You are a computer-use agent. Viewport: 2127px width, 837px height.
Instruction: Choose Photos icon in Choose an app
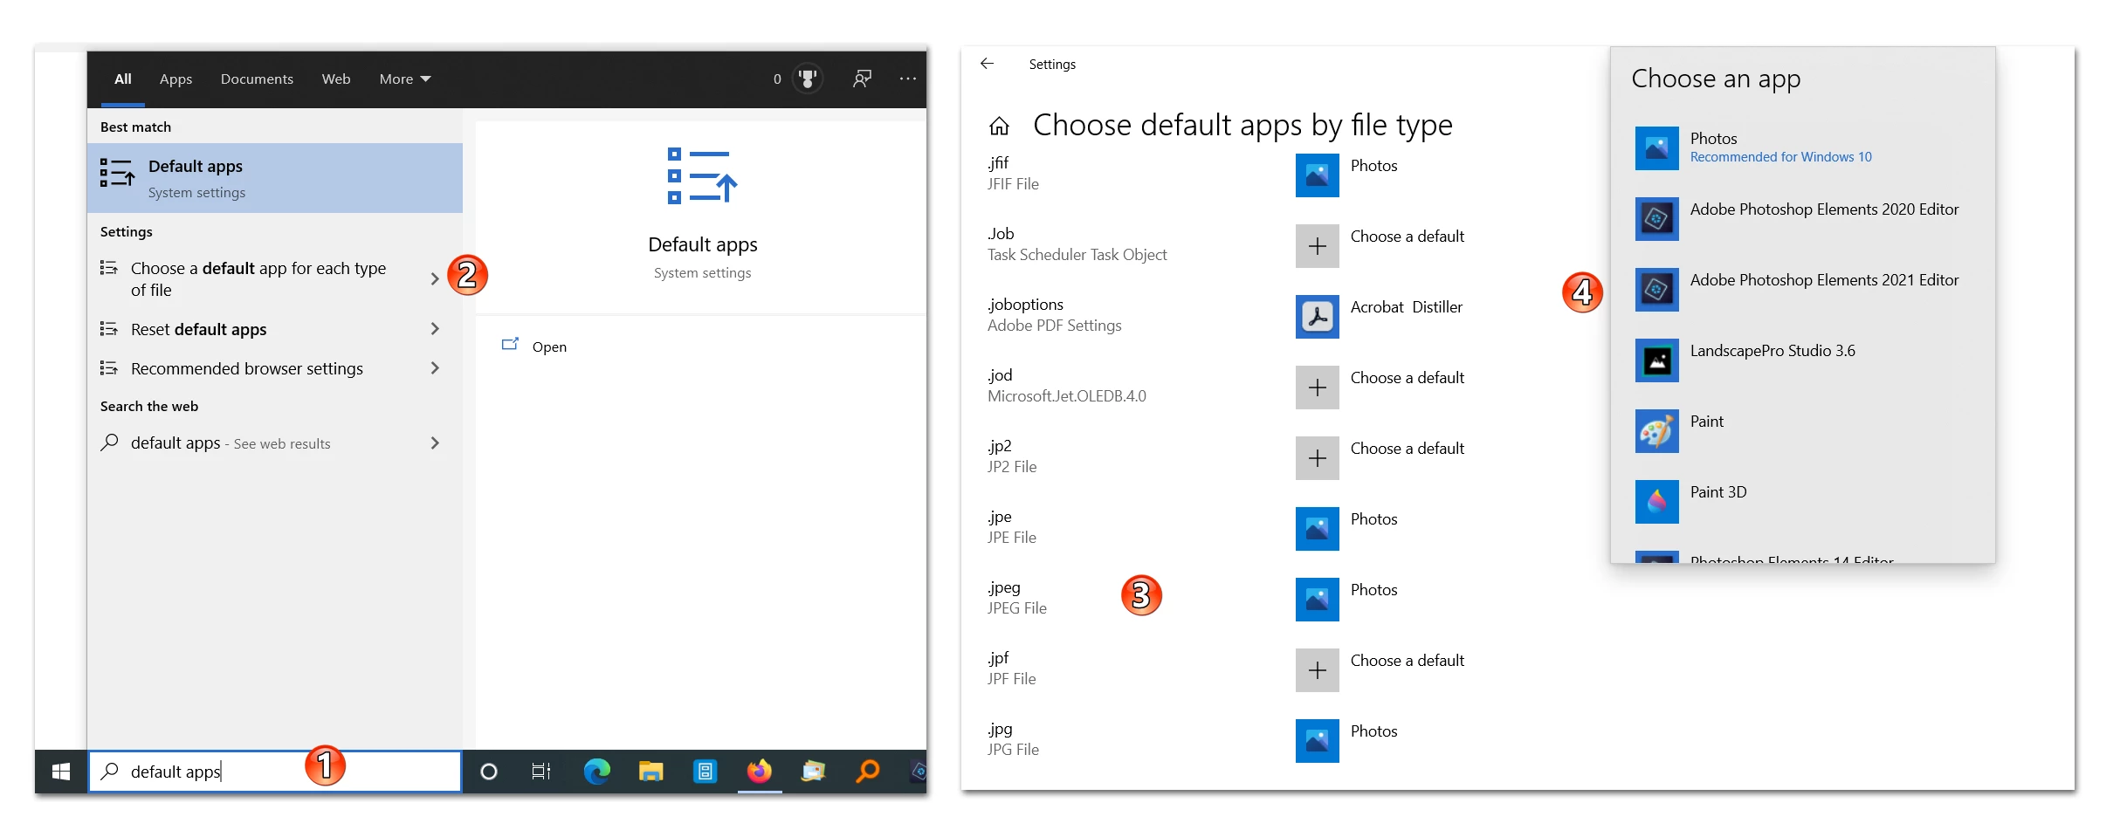1657,148
